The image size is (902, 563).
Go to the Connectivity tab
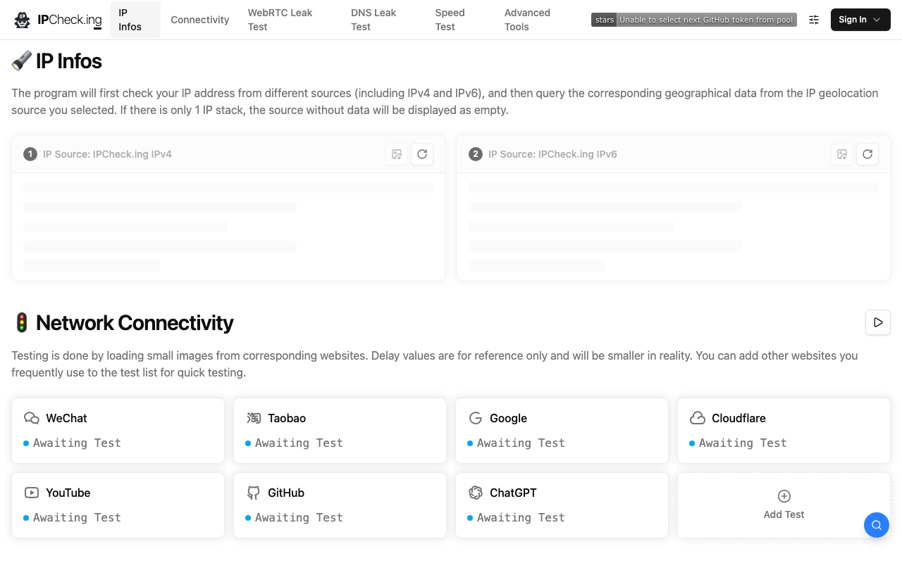pos(200,20)
